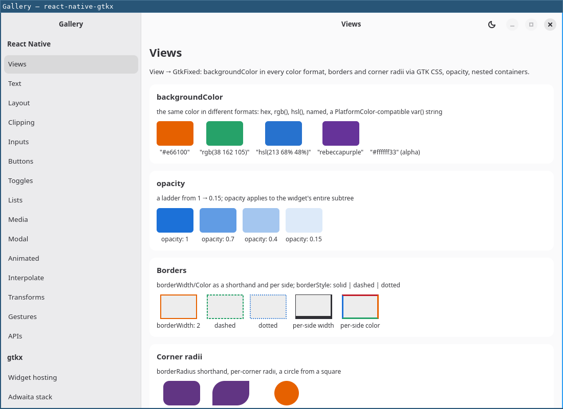Open the Toggles page
Screen dimensions: 563x409
point(71,180)
